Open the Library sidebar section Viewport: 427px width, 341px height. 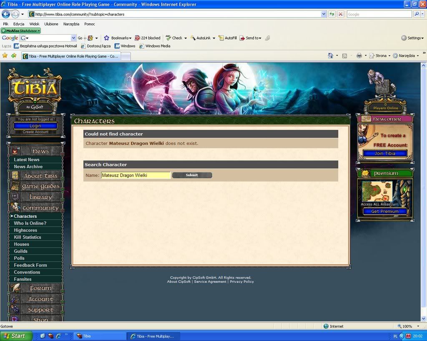(35, 197)
